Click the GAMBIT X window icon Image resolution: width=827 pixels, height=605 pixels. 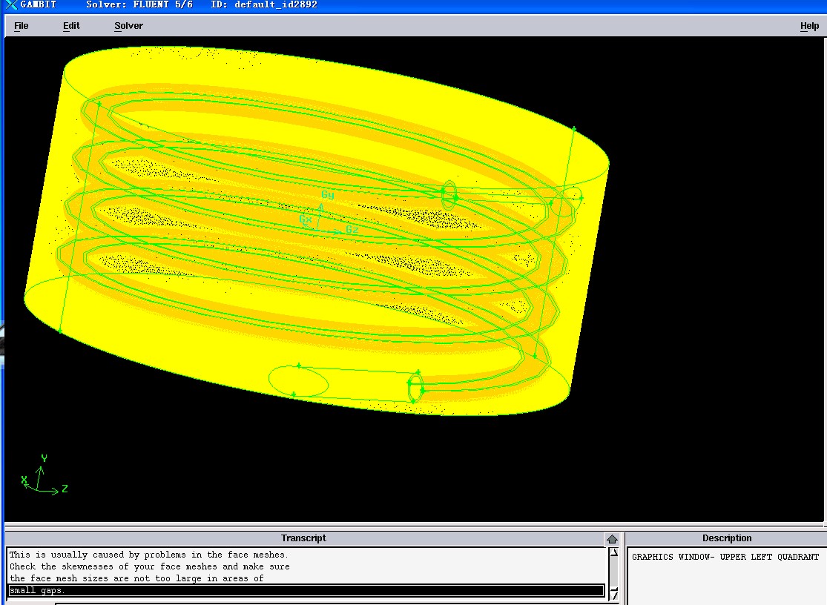[x=10, y=4]
